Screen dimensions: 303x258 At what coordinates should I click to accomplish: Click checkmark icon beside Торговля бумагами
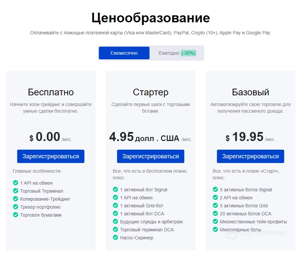click(x=15, y=215)
